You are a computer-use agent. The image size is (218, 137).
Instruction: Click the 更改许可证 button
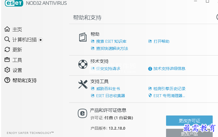coord(189,121)
